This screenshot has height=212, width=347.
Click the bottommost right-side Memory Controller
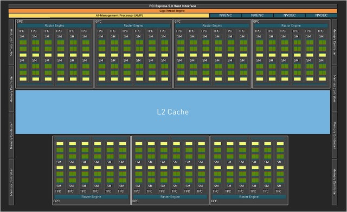(x=335, y=182)
